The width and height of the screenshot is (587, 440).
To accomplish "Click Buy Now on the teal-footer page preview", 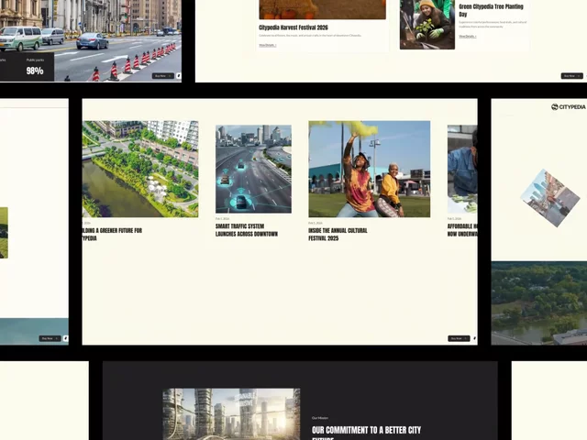I will click(x=50, y=338).
